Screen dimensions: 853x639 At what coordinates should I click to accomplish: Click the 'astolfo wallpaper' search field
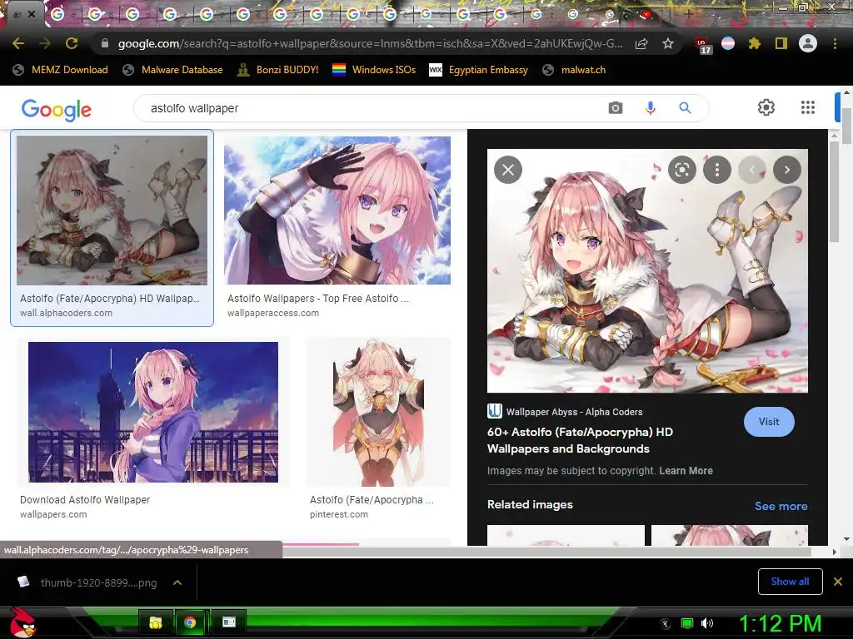370,108
